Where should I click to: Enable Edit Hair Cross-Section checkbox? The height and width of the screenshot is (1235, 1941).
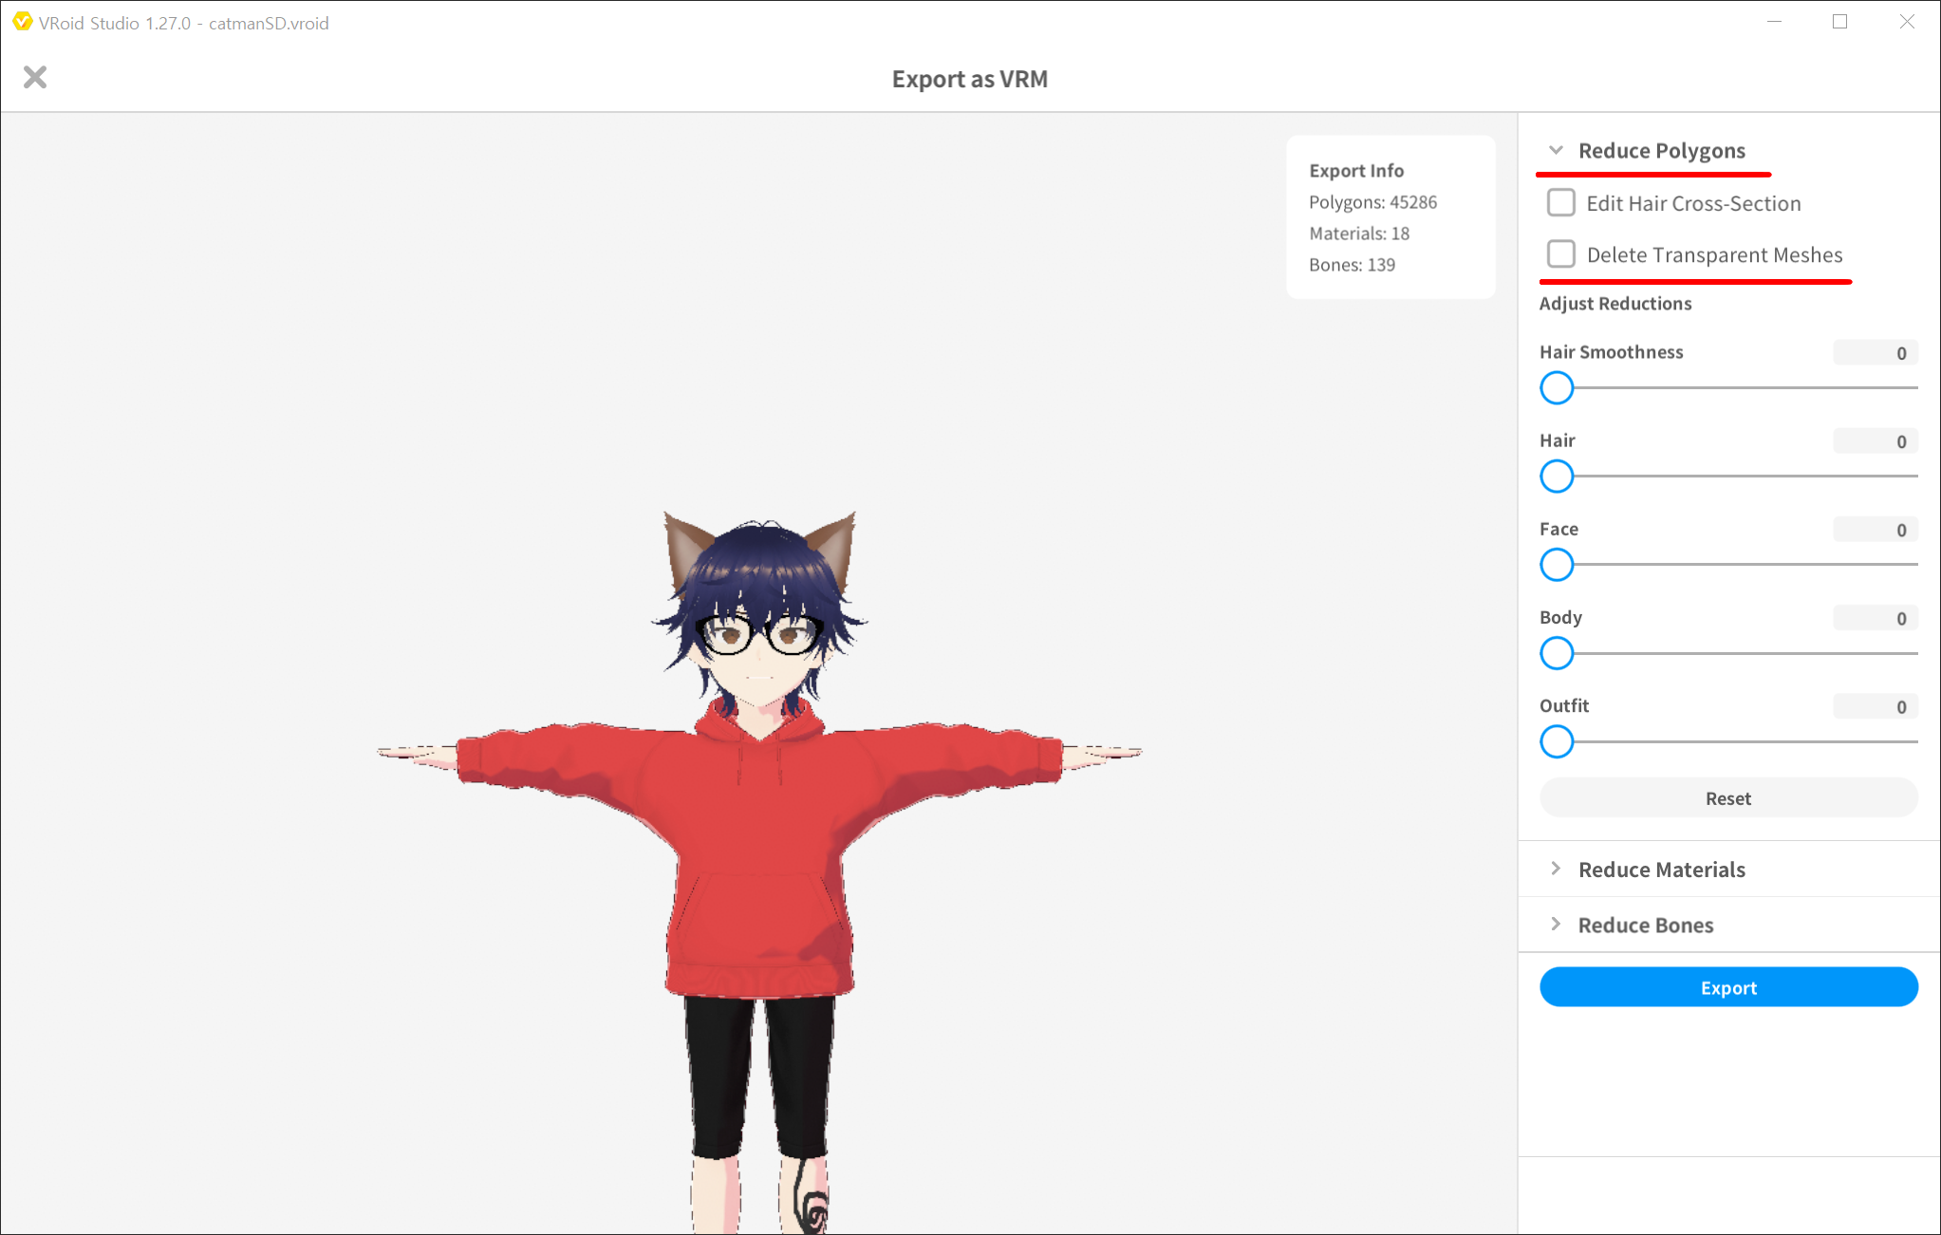1560,203
